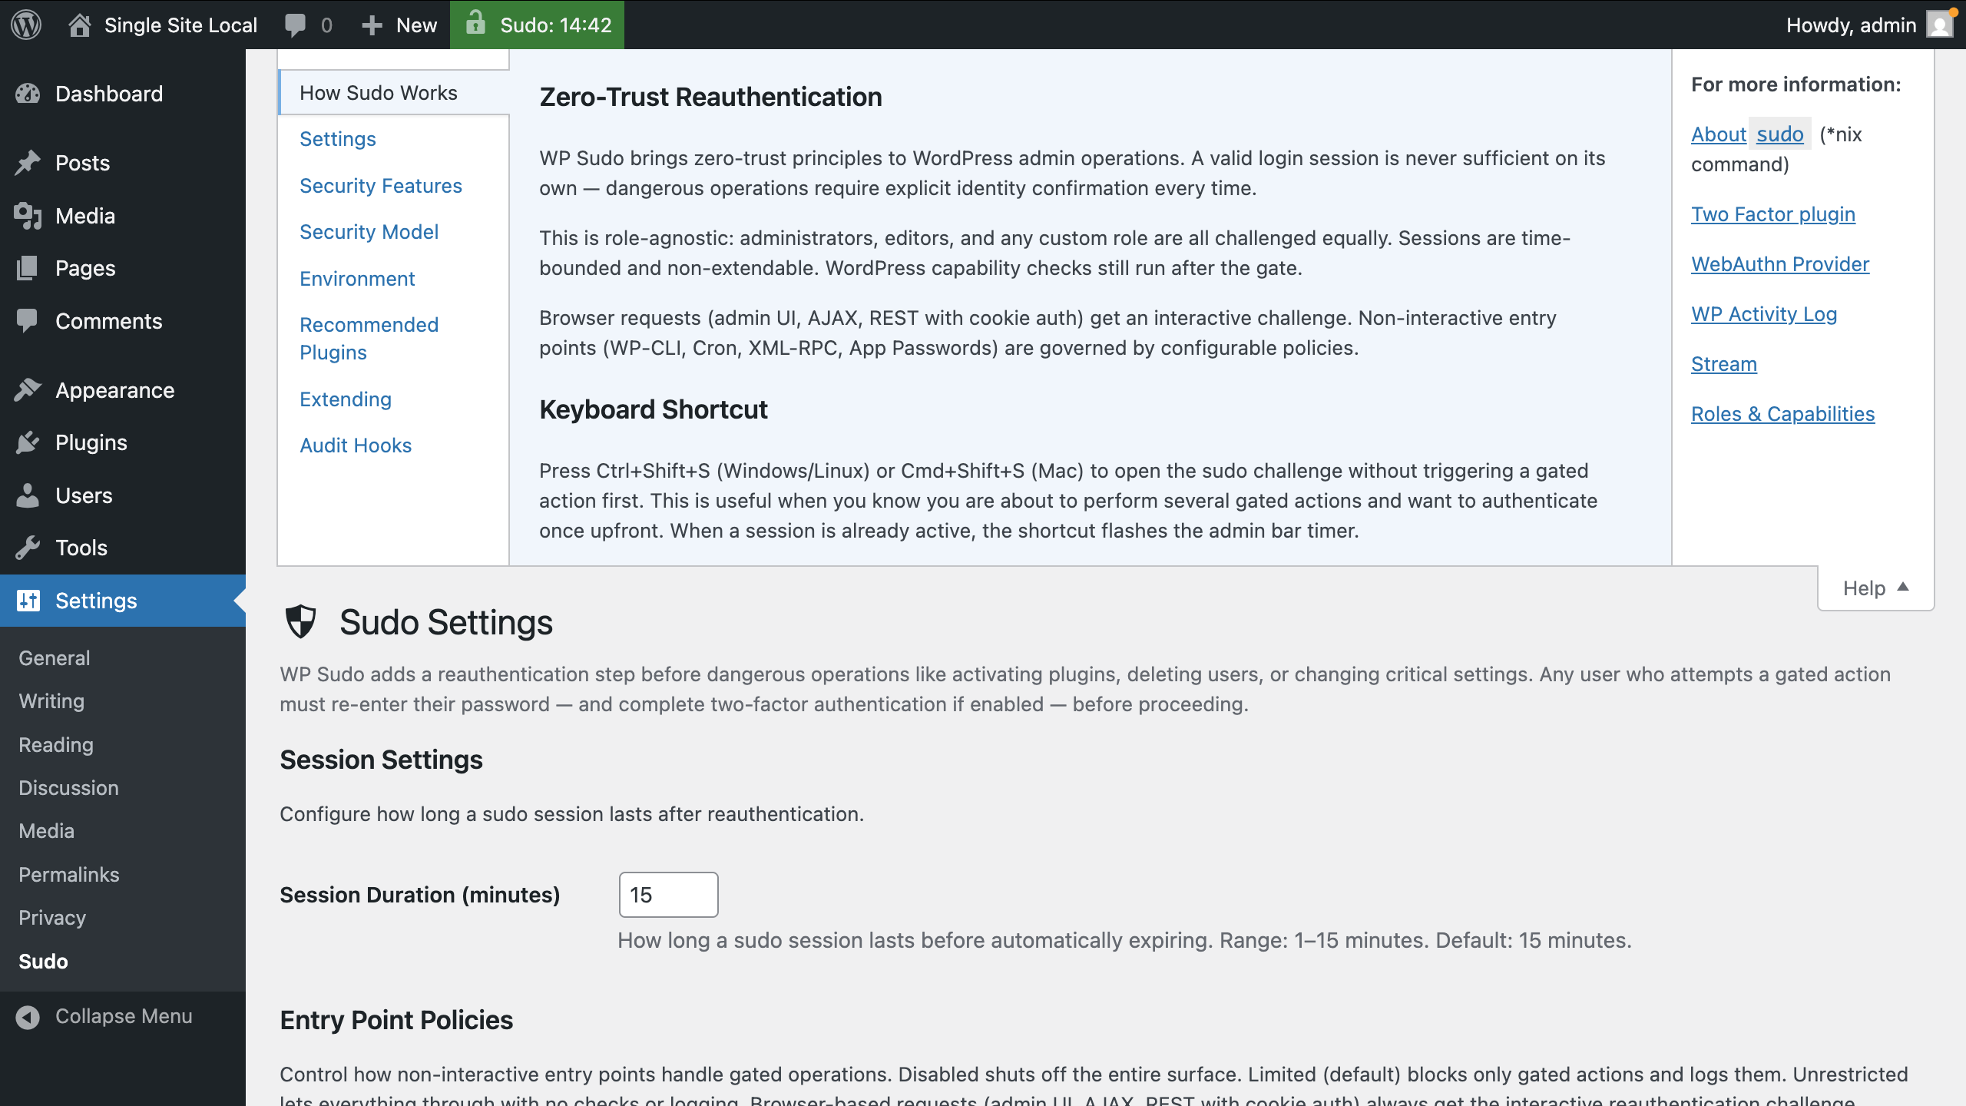Viewport: 1966px width, 1106px height.
Task: Click the Pages sidebar icon
Action: pos(28,268)
